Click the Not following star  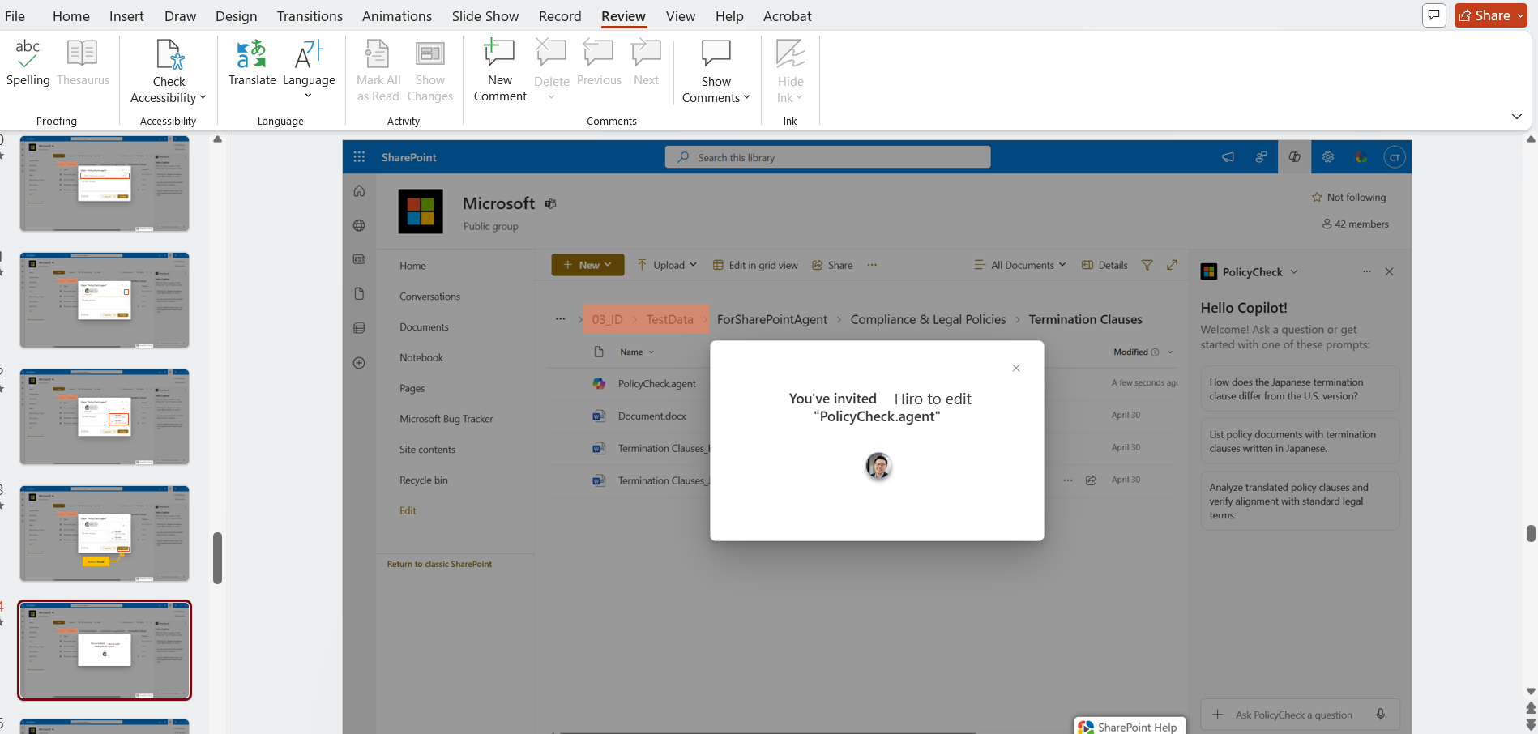click(1317, 197)
